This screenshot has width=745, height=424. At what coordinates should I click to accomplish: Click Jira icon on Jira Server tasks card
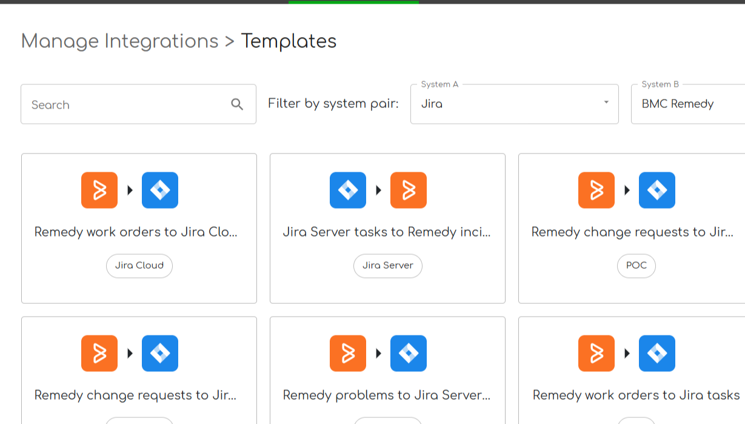[348, 190]
